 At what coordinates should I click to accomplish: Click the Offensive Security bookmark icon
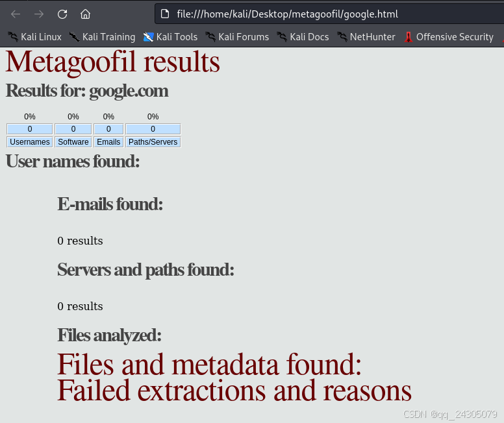[409, 37]
